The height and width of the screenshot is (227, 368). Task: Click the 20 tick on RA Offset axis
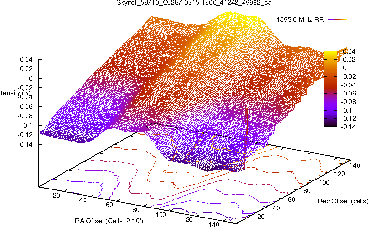[x=57, y=195]
